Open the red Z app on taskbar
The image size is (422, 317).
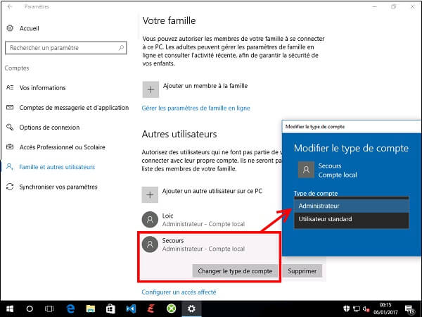(151, 309)
